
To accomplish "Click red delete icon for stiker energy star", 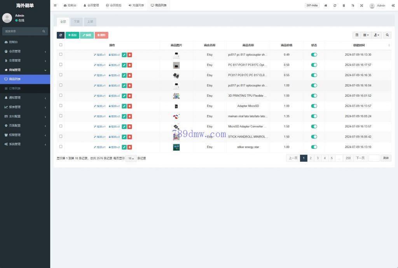I will point(129,147).
